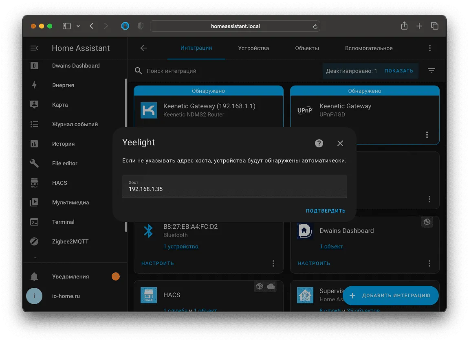
Task: Open the 1 устройство Bluetooth link
Action: [181, 246]
